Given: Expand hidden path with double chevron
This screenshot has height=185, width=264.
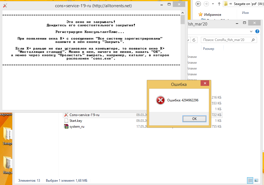Looking at the screenshot, I should pyautogui.click(x=231, y=4).
